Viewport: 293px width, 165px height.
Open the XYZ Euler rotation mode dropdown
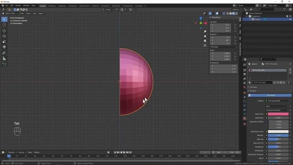point(224,47)
